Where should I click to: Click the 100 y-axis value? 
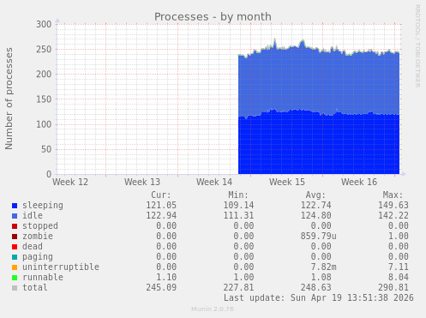click(44, 124)
